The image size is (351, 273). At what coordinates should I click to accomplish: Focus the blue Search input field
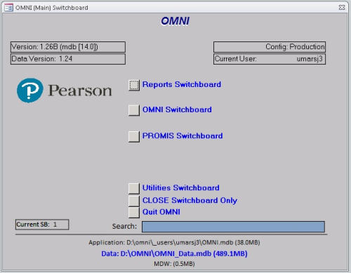click(233, 227)
